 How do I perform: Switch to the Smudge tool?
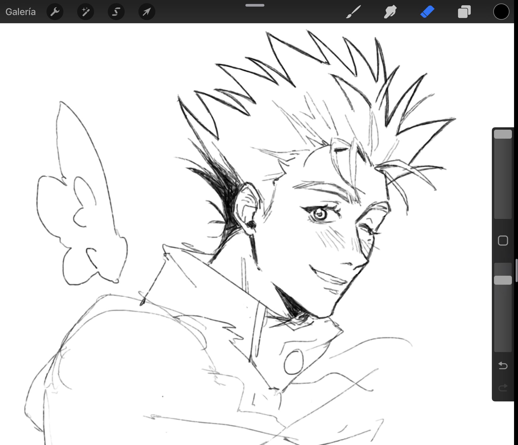click(x=390, y=12)
